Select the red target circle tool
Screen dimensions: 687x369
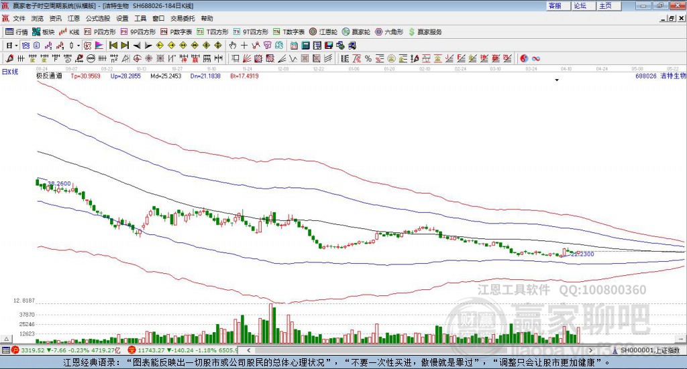click(137, 58)
